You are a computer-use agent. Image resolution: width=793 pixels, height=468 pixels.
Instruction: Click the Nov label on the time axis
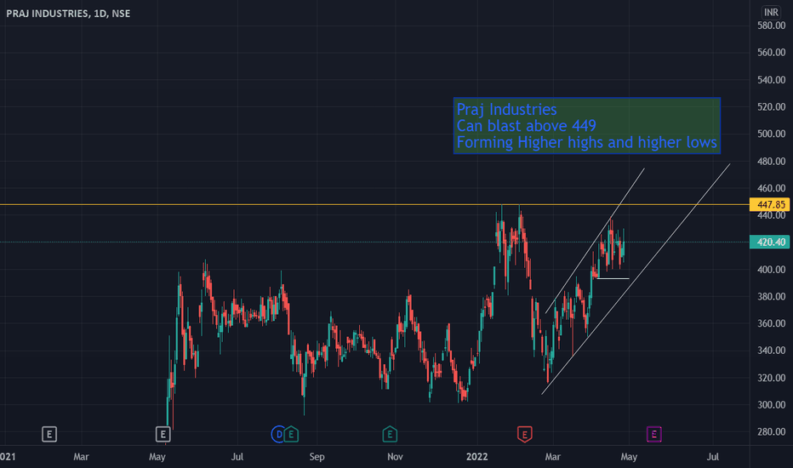[395, 457]
